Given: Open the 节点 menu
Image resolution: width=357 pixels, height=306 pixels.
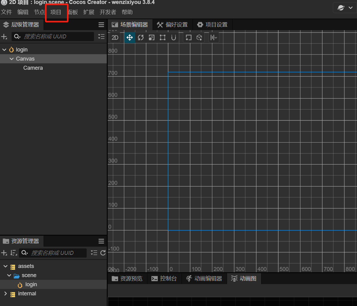Looking at the screenshot, I should [39, 12].
